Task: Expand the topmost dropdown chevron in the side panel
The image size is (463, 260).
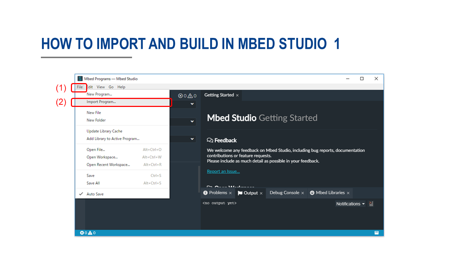Action: [192, 104]
